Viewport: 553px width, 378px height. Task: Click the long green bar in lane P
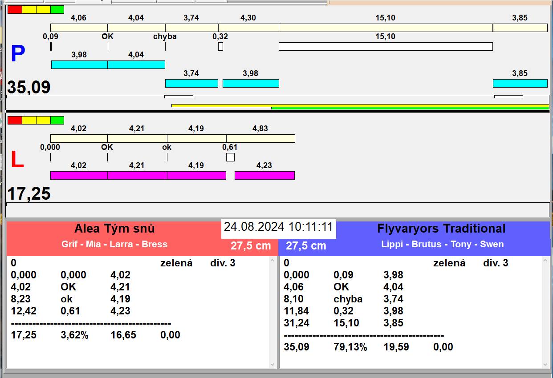[x=410, y=108]
